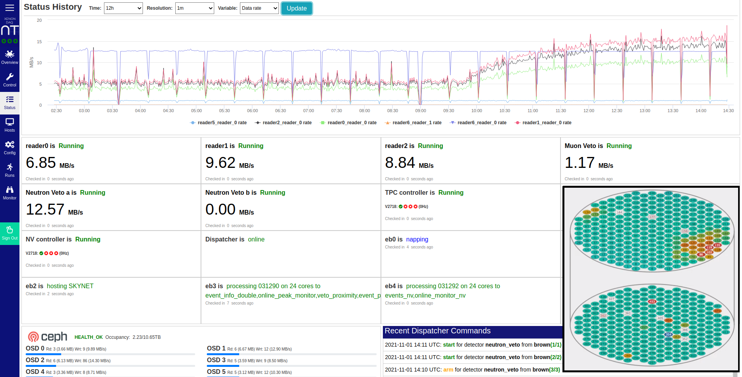This screenshot has width=742, height=377.
Task: Open the Config gears icon
Action: 10,145
